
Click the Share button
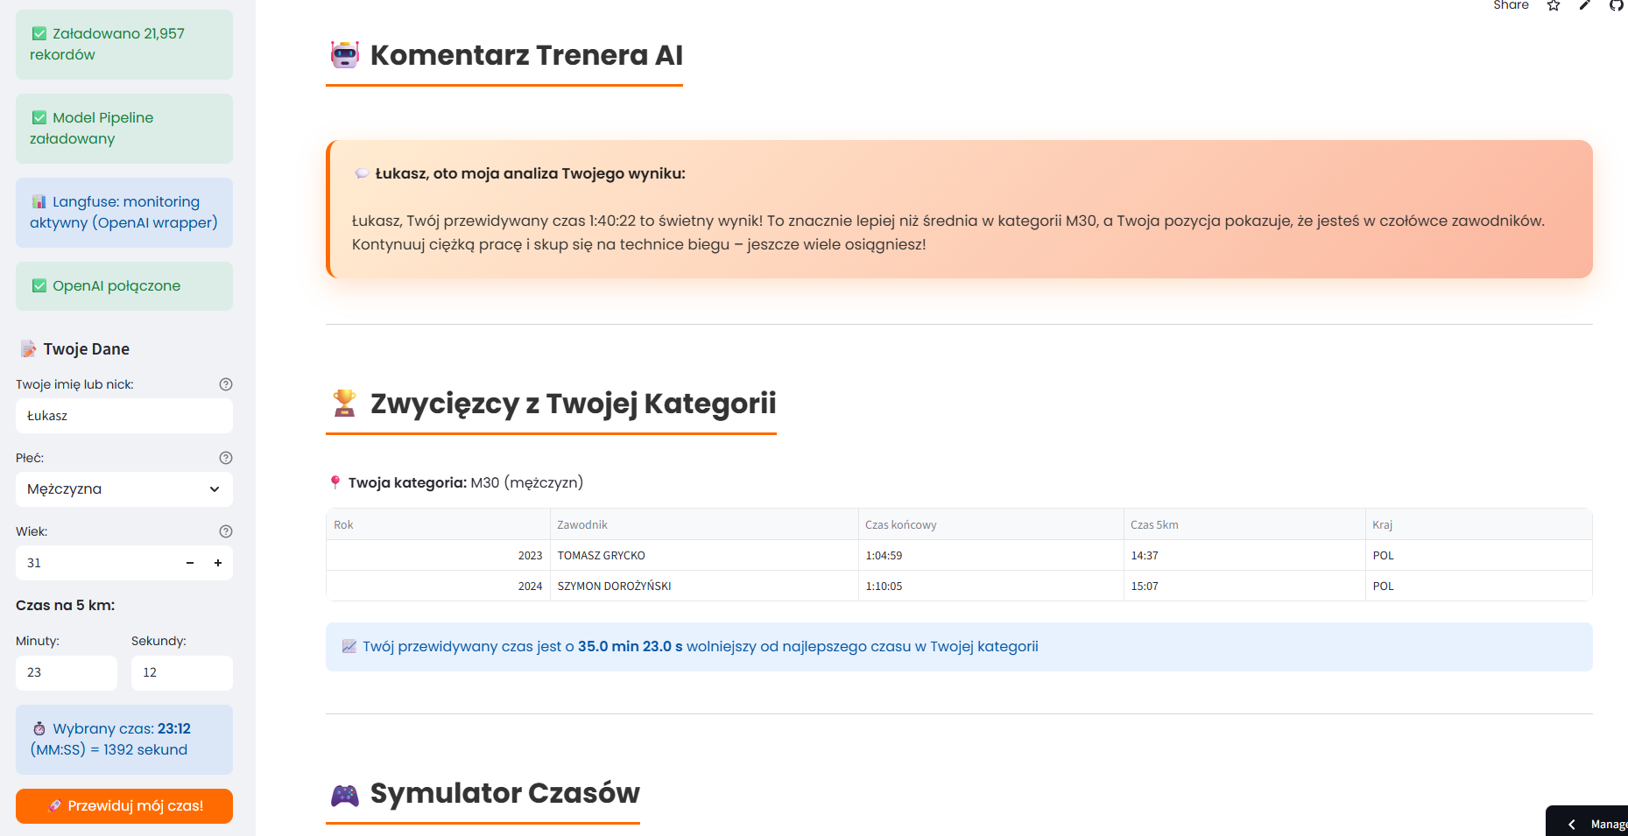click(x=1511, y=6)
